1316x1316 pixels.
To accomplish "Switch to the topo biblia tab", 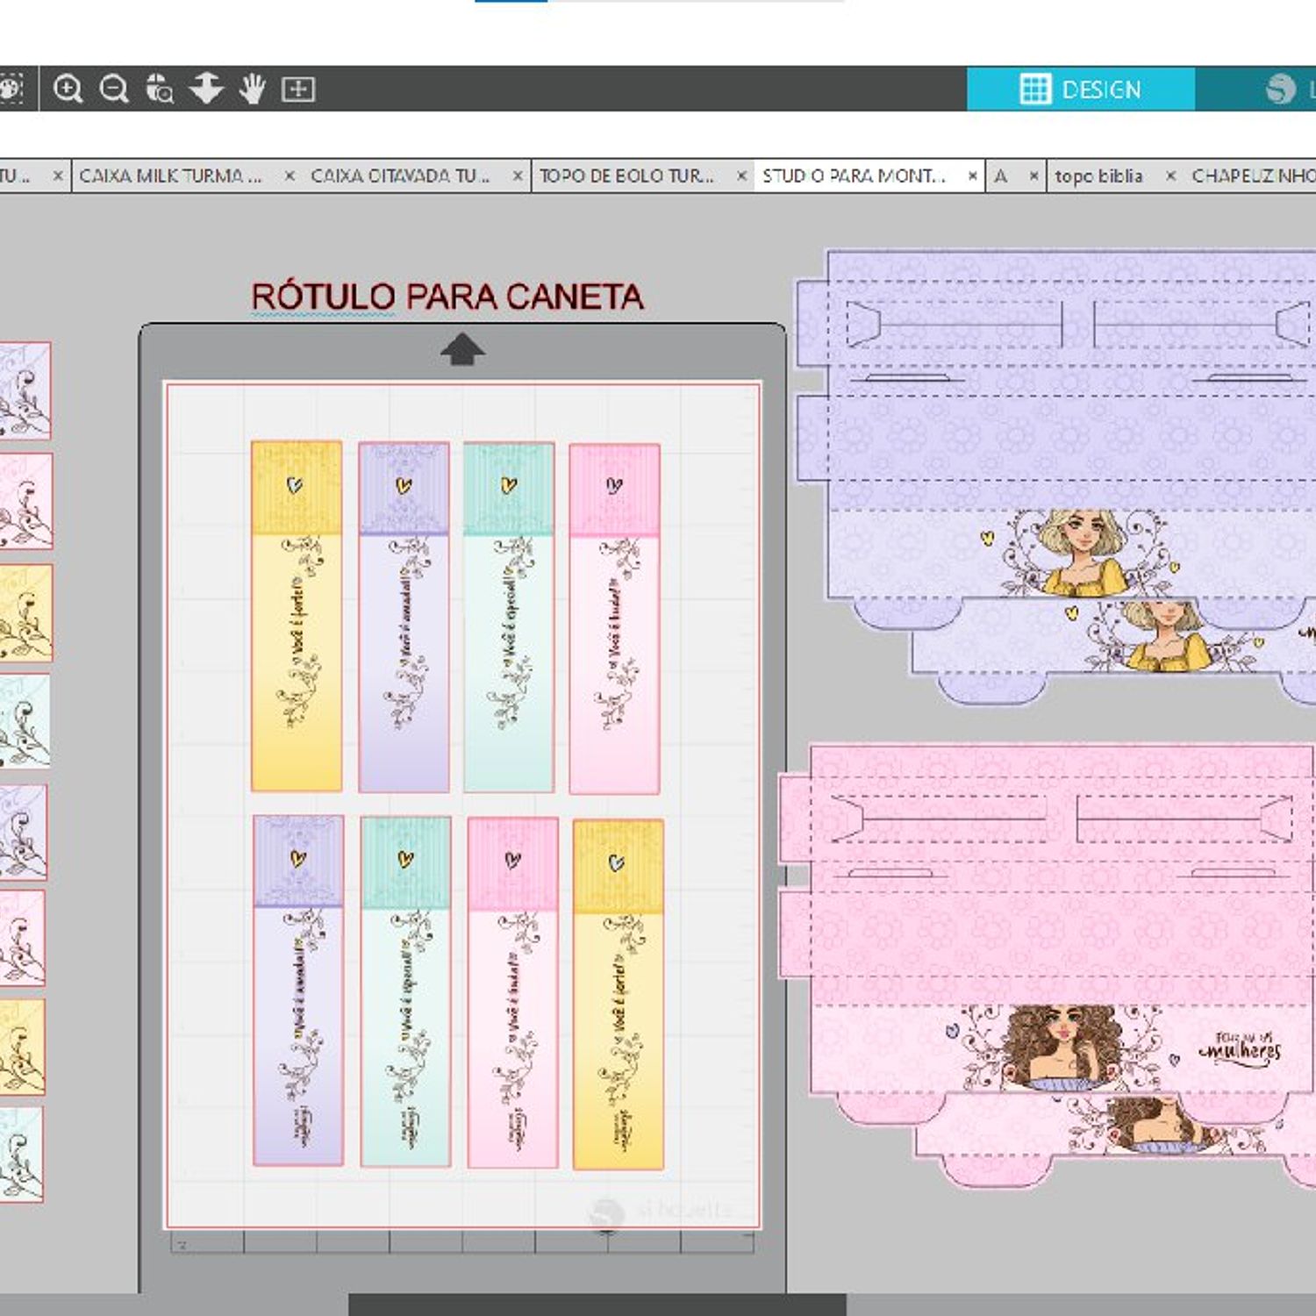I will click(x=1098, y=176).
